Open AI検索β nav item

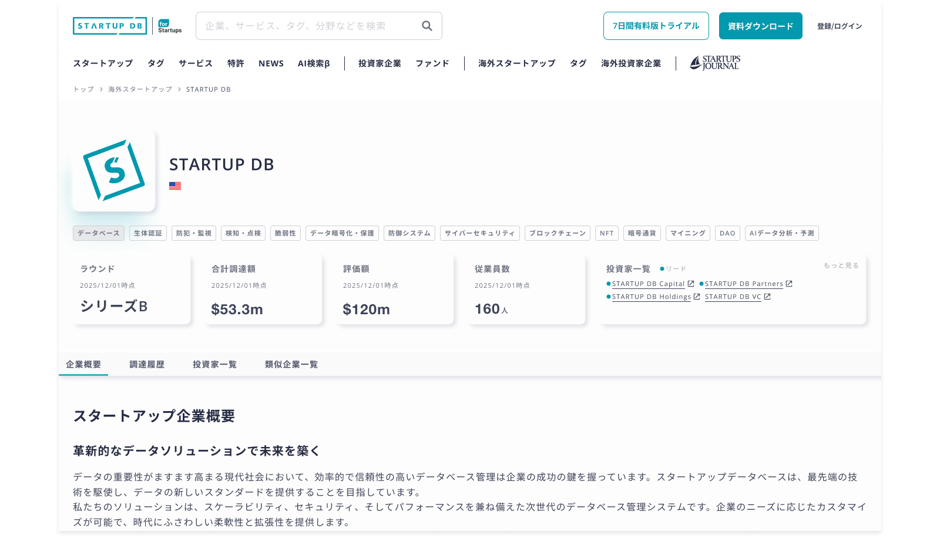pos(314,63)
